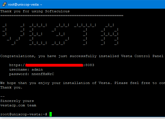Viewport: 165px width, 119px height.
Task: Click the ASCII art letter E
Action: coord(38,34)
